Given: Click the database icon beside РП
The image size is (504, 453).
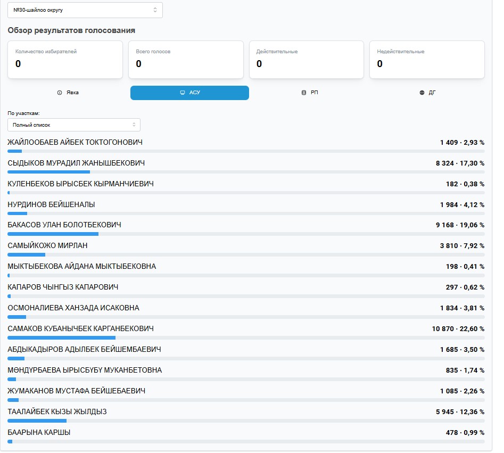Looking at the screenshot, I should pyautogui.click(x=304, y=93).
